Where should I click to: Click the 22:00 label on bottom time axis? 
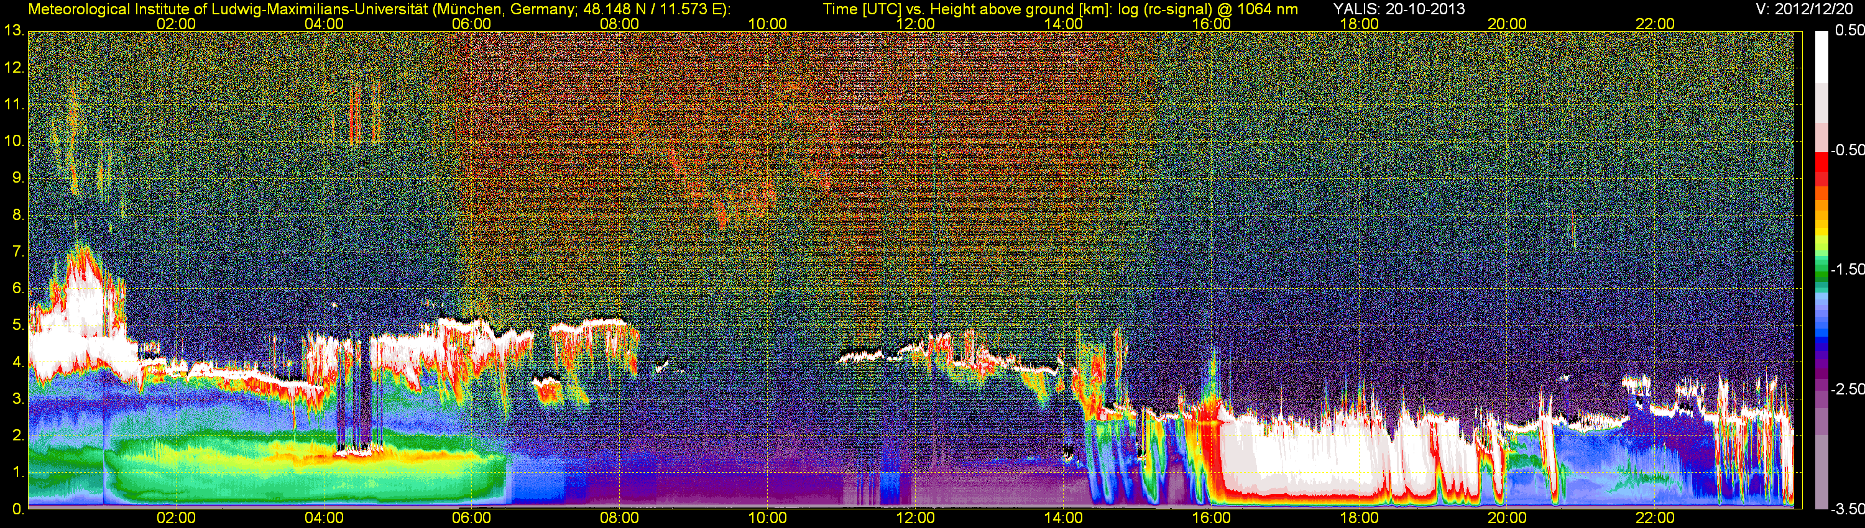(x=1655, y=518)
